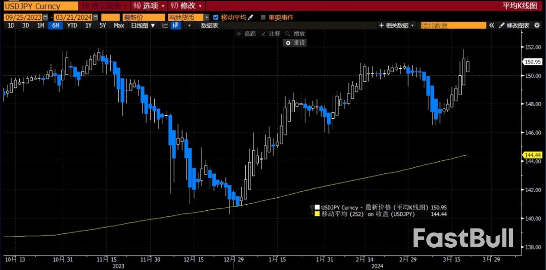Expand the 当地货币 currency dropdown
This screenshot has width=546, height=270.
click(x=206, y=17)
